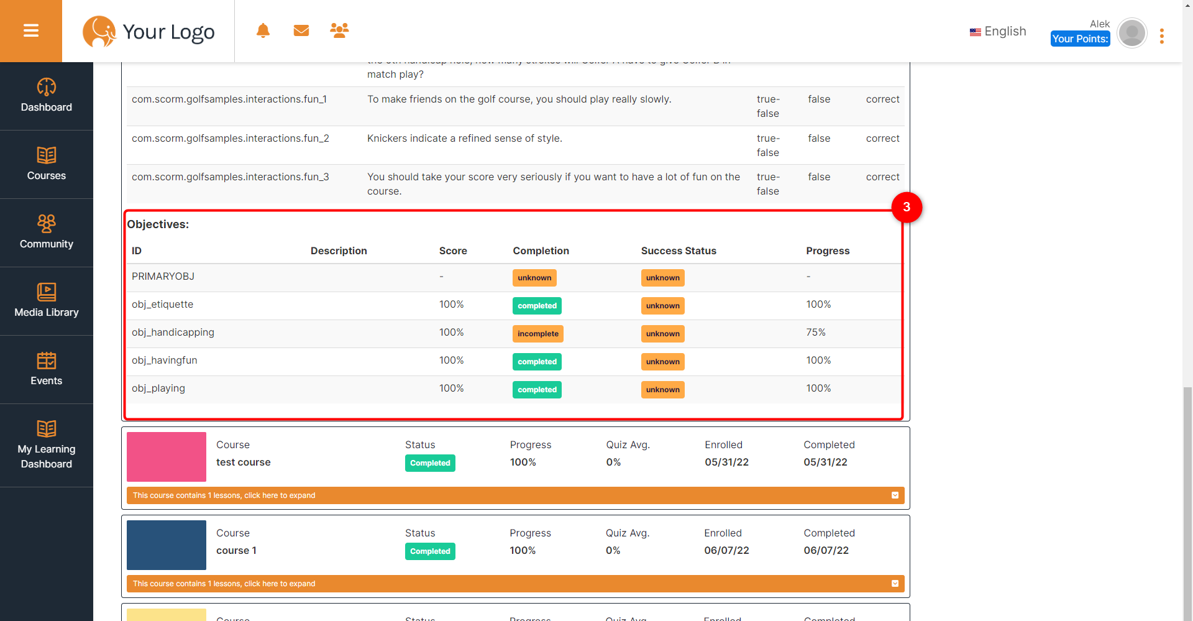Click unknown success status for obj_etiquette
The width and height of the screenshot is (1193, 621).
(x=663, y=306)
